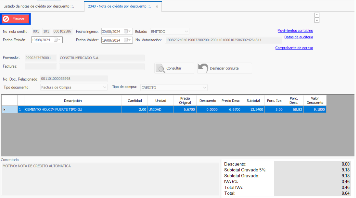Open the Comprobante de egreso link
This screenshot has width=356, height=198.
click(294, 48)
